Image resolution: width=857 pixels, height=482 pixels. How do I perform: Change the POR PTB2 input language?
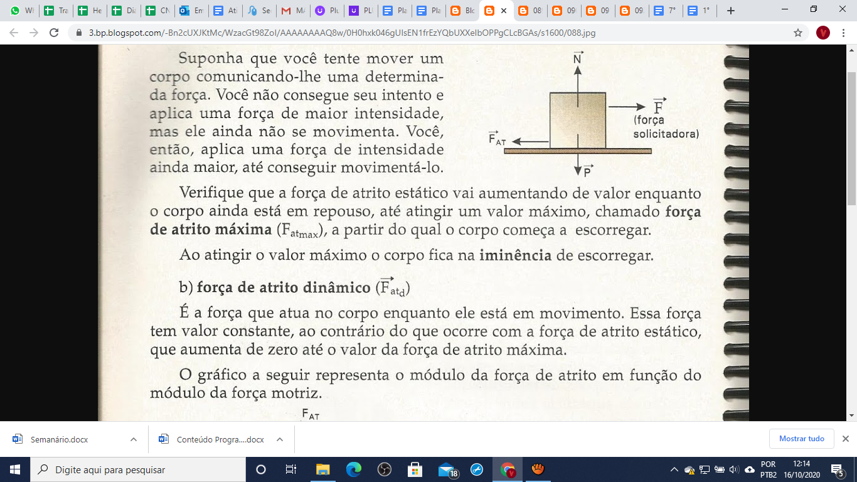point(768,469)
